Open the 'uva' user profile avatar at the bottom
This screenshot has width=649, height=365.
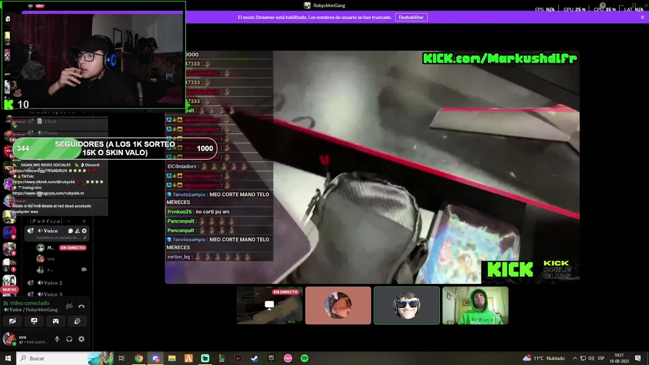click(9, 339)
